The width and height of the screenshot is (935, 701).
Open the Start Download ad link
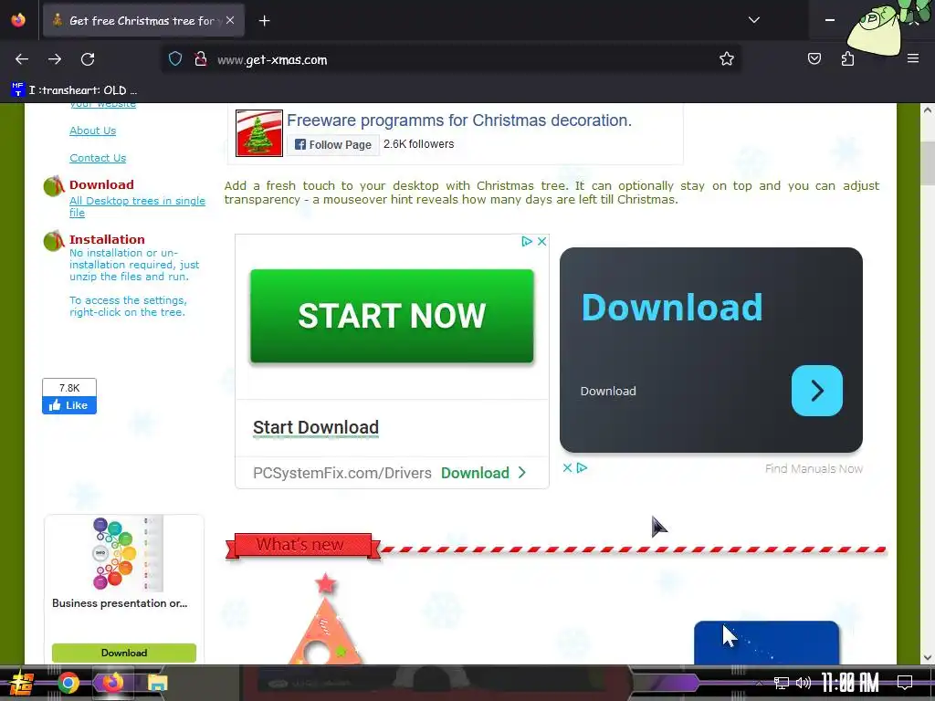point(315,427)
